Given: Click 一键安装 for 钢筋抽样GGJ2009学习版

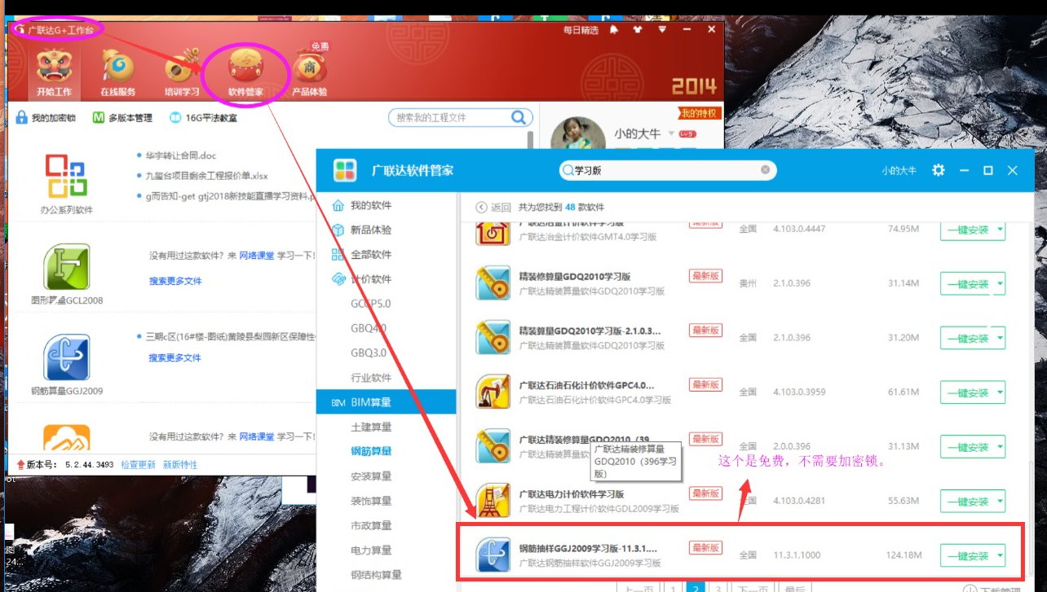Looking at the screenshot, I should 967,556.
